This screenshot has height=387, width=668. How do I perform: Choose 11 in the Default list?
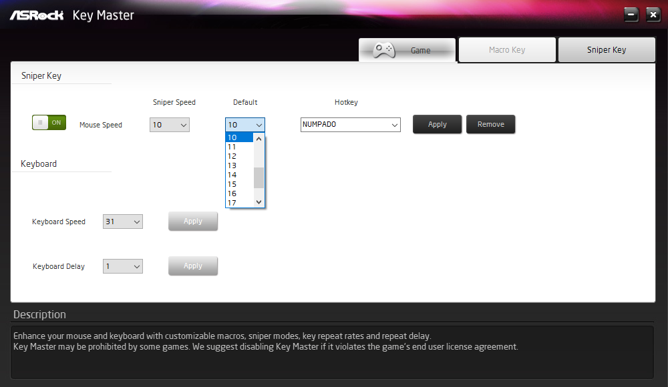[x=239, y=147]
